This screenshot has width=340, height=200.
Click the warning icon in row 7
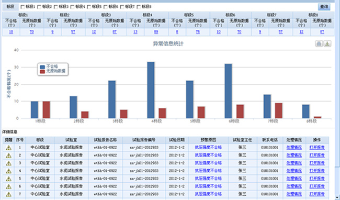tap(8, 194)
